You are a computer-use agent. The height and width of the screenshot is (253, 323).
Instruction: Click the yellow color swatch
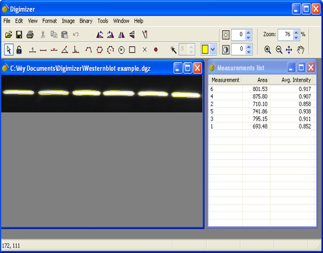[205, 50]
